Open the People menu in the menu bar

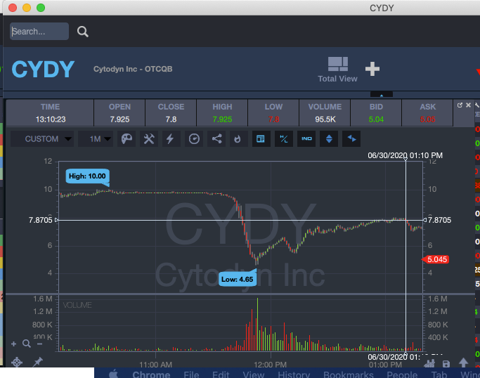(x=402, y=374)
